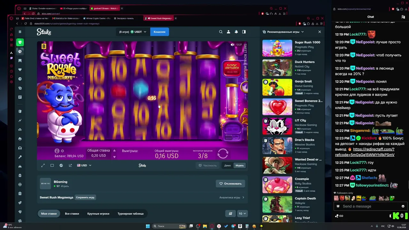Open the USD currency dropdown
Image resolution: width=409 pixels, height=230 pixels.
click(x=84, y=165)
